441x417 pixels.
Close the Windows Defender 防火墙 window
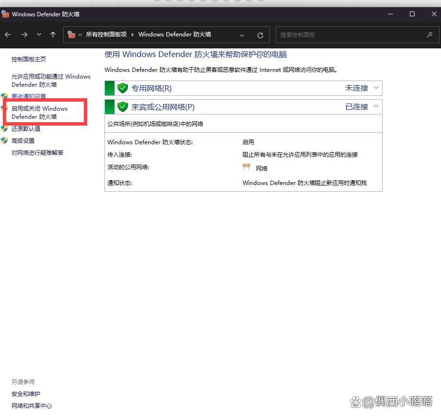click(x=434, y=14)
